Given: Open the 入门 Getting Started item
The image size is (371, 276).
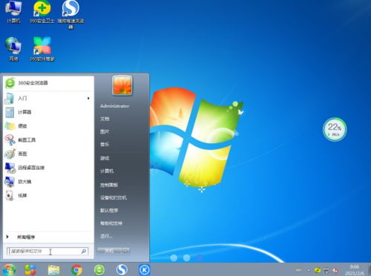Looking at the screenshot, I should [x=48, y=99].
